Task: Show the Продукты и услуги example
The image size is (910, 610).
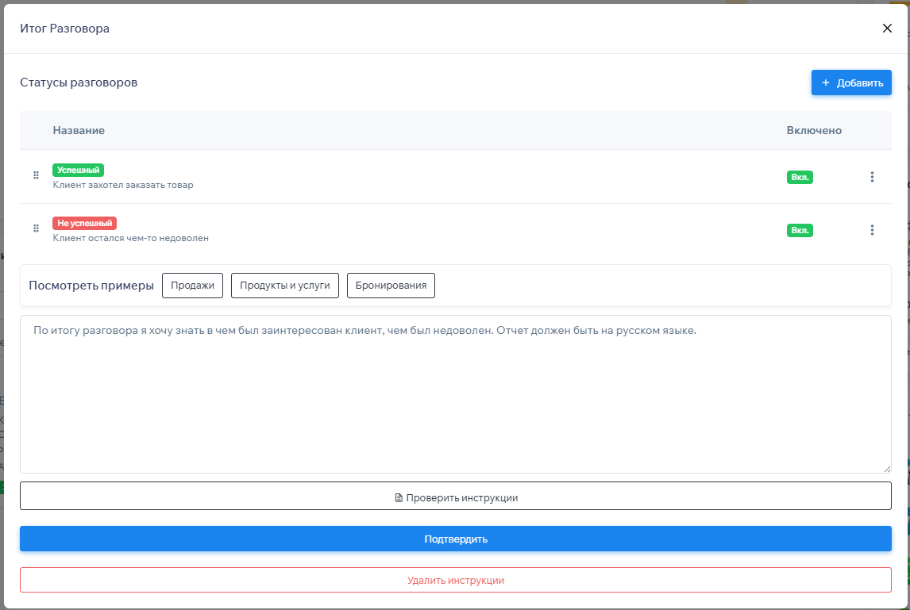Action: click(x=285, y=286)
